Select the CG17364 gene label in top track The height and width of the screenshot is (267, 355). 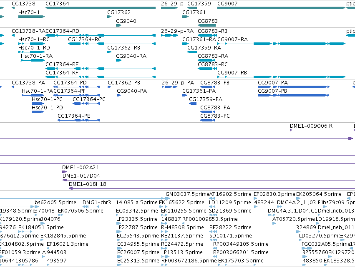point(57,4)
